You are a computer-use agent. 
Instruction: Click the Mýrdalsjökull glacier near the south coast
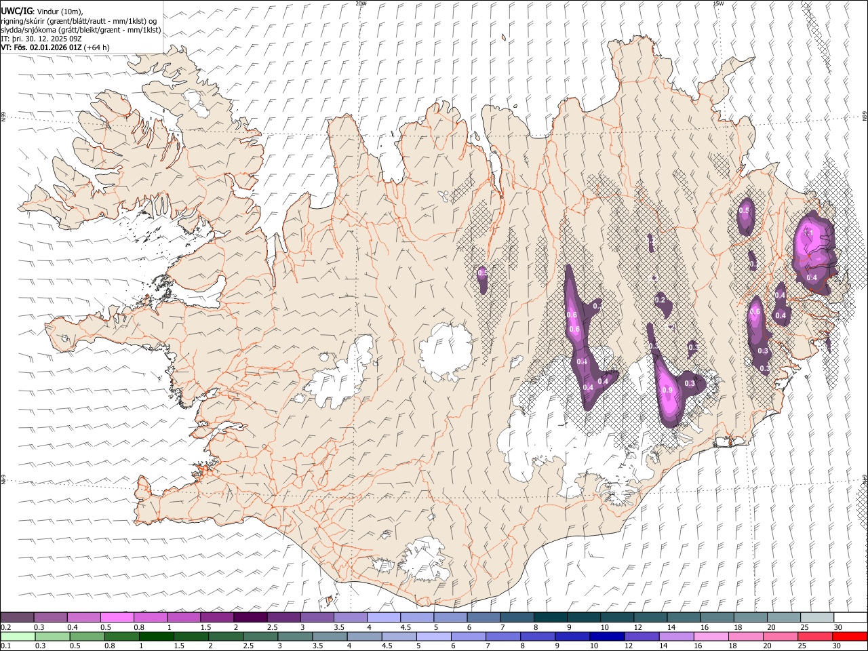click(424, 559)
